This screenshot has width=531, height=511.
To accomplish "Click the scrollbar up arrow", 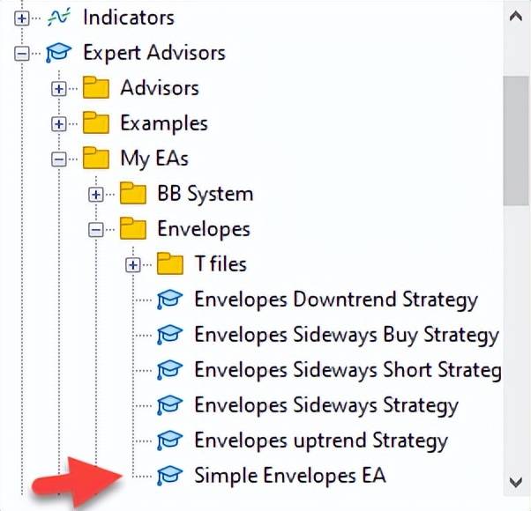I will pyautogui.click(x=517, y=15).
